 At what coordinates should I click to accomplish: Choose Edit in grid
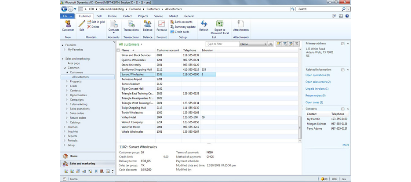[x=96, y=22]
